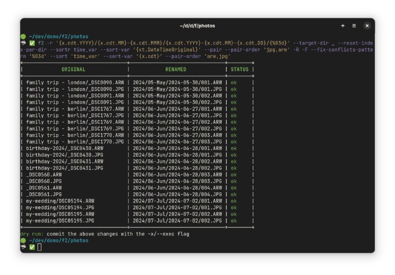Click the green checkmark before the f2 command

(32, 43)
